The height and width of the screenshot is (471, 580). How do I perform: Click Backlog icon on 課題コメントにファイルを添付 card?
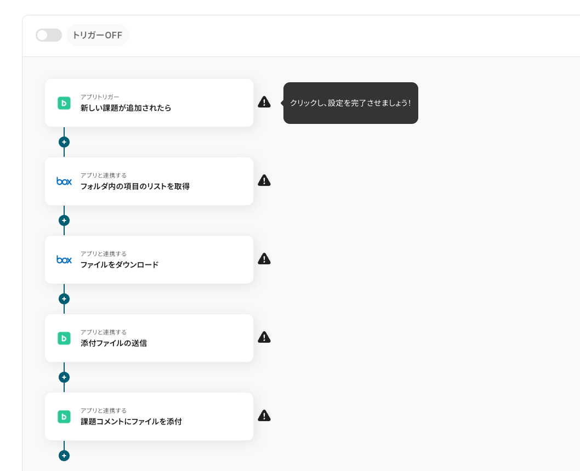point(64,417)
